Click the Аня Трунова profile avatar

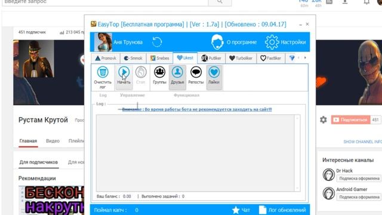pos(103,42)
